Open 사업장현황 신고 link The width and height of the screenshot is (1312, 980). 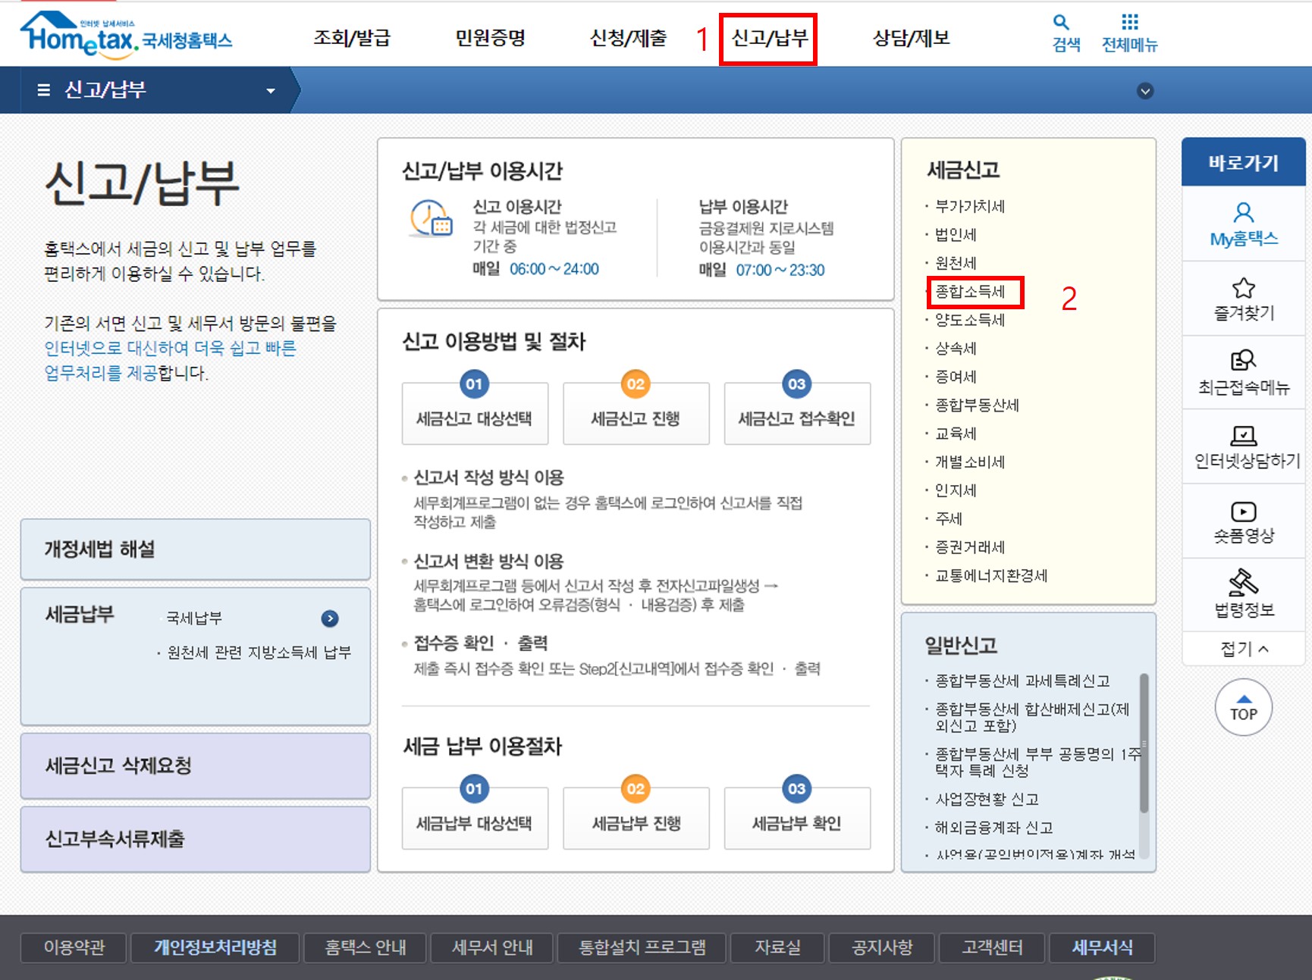tap(987, 800)
